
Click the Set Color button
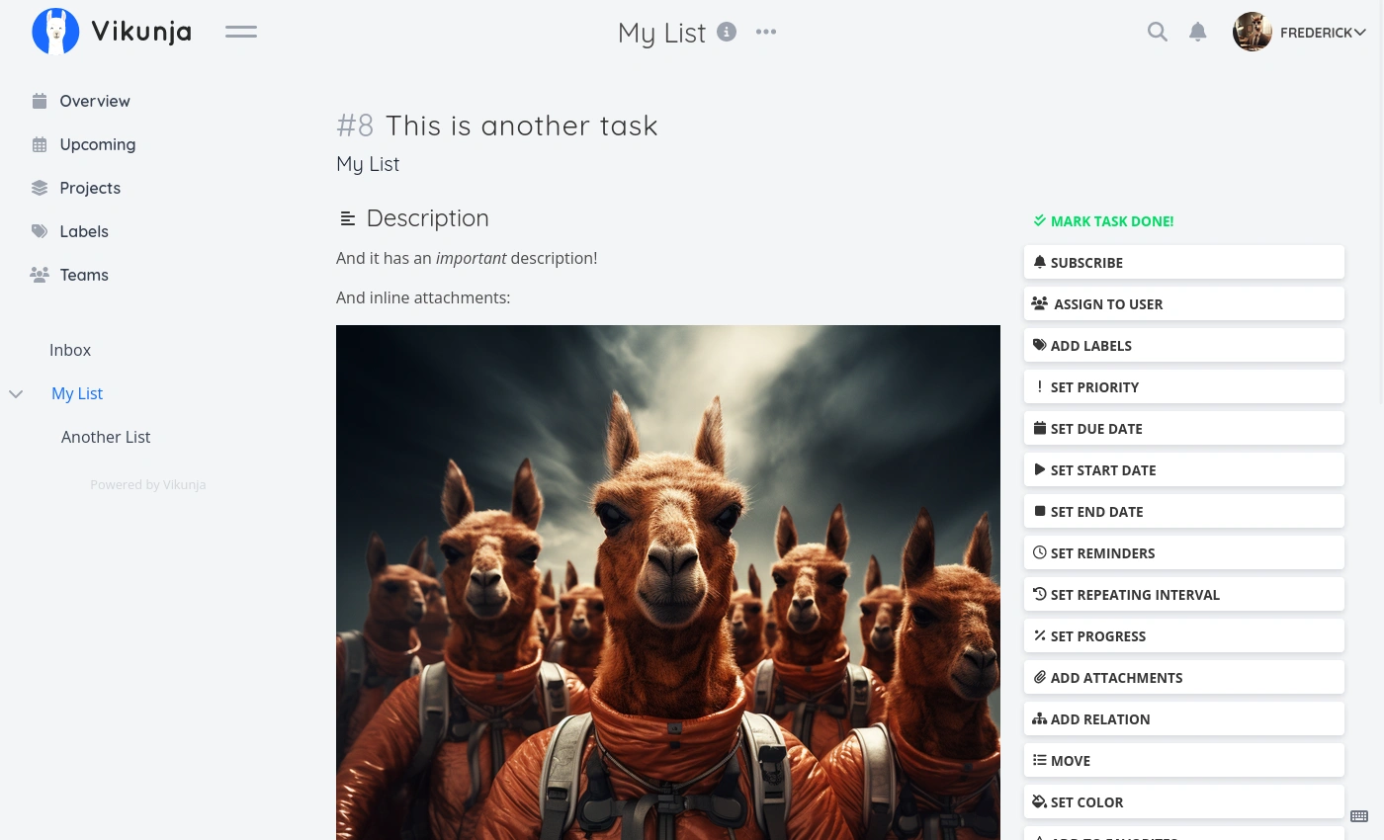[1184, 802]
